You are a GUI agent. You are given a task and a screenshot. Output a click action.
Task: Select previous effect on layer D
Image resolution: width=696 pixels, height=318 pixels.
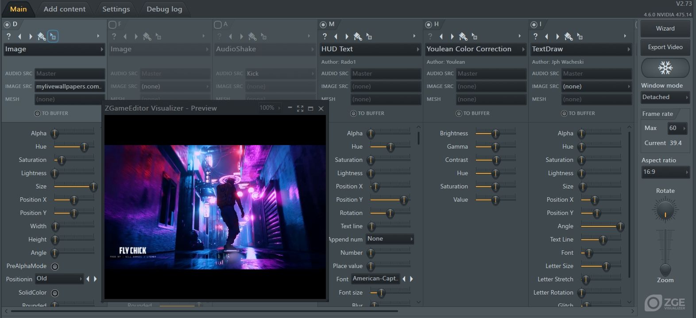19,36
